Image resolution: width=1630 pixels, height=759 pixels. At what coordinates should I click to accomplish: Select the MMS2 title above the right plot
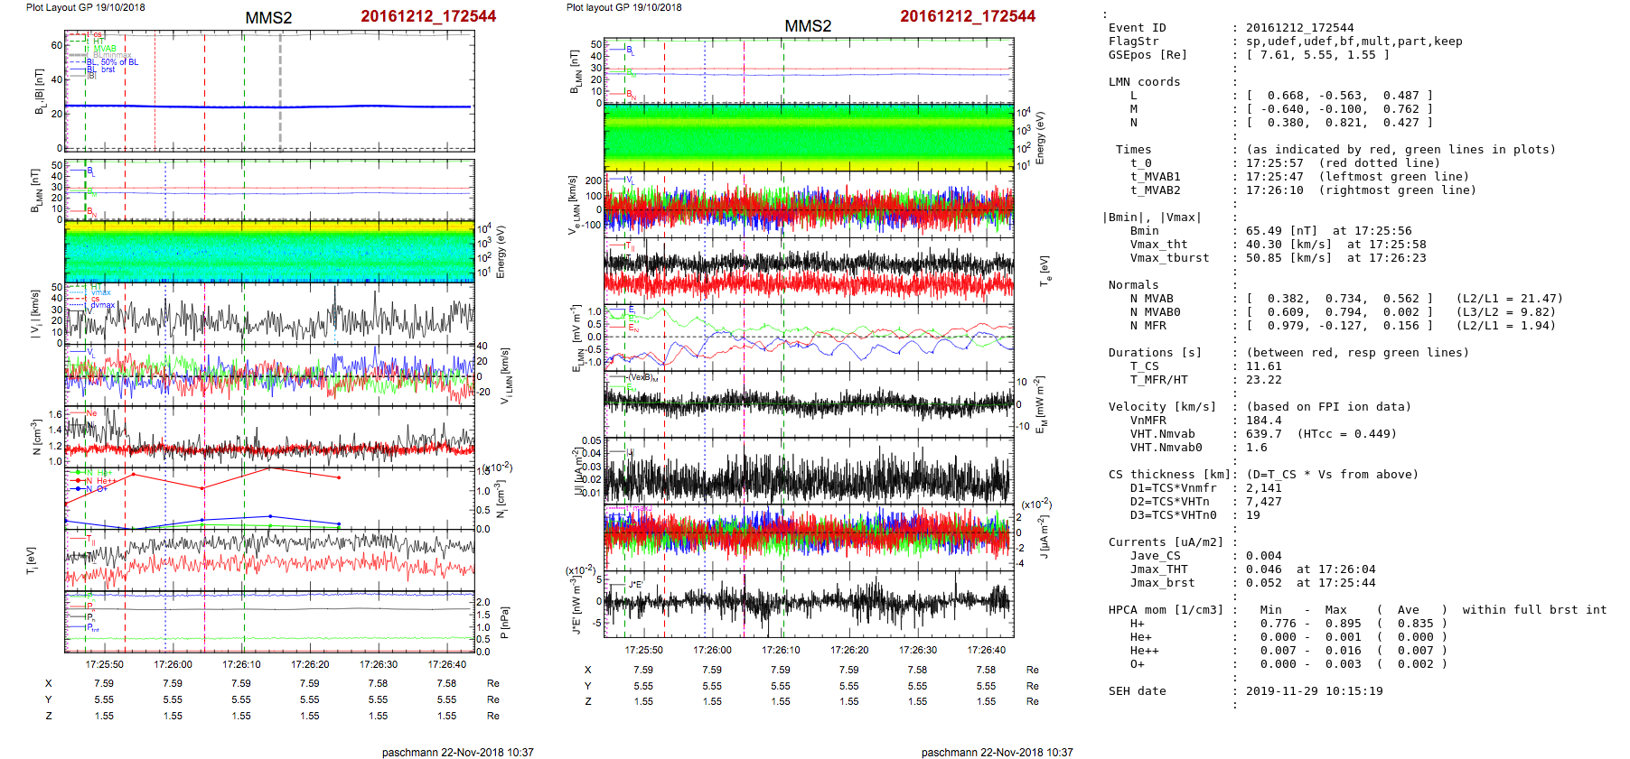[x=807, y=26]
